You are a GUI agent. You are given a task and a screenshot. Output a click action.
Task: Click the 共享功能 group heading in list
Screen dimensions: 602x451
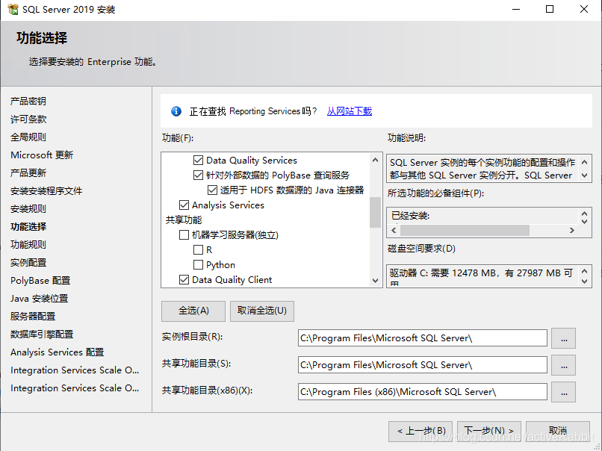tap(184, 220)
